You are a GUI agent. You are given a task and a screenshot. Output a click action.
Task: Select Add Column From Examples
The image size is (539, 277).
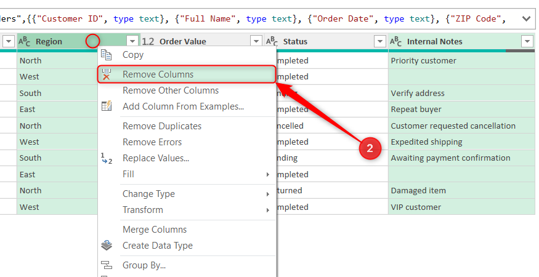[187, 106]
